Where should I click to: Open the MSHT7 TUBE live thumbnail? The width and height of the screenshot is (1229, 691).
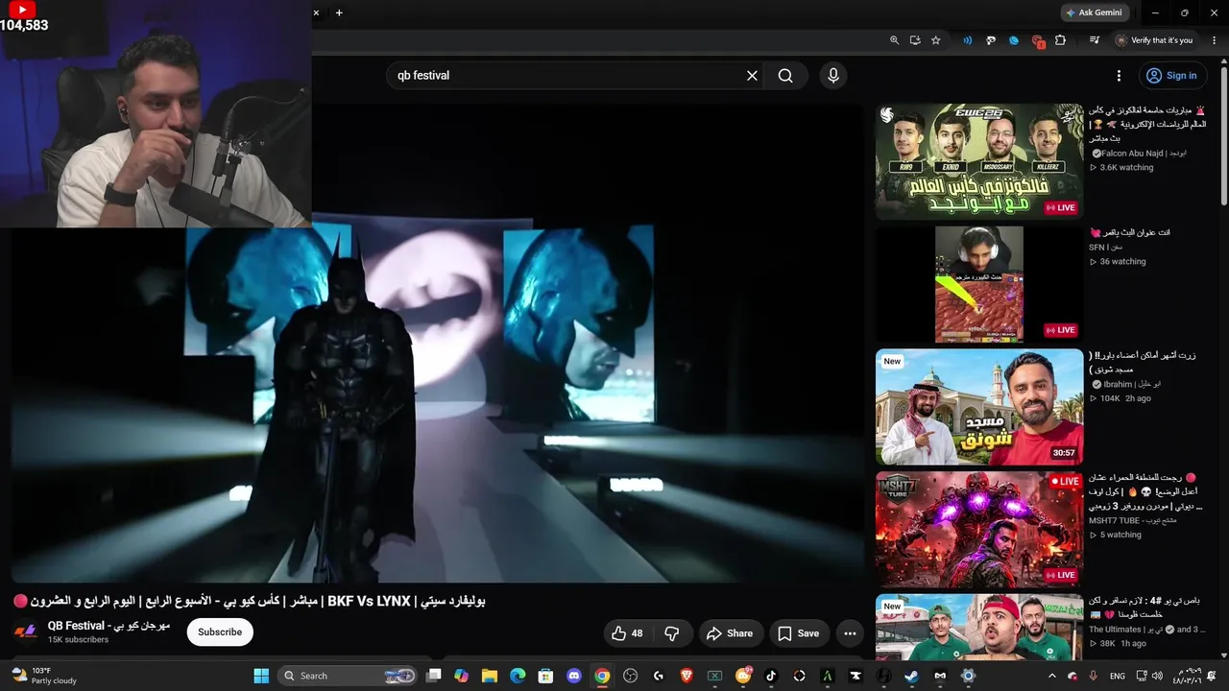pos(979,530)
